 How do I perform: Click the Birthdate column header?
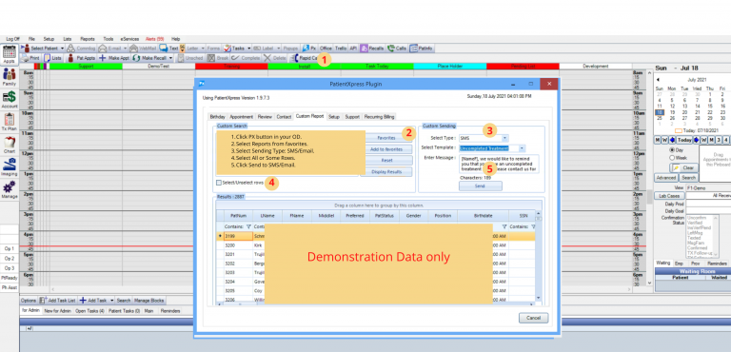(483, 216)
